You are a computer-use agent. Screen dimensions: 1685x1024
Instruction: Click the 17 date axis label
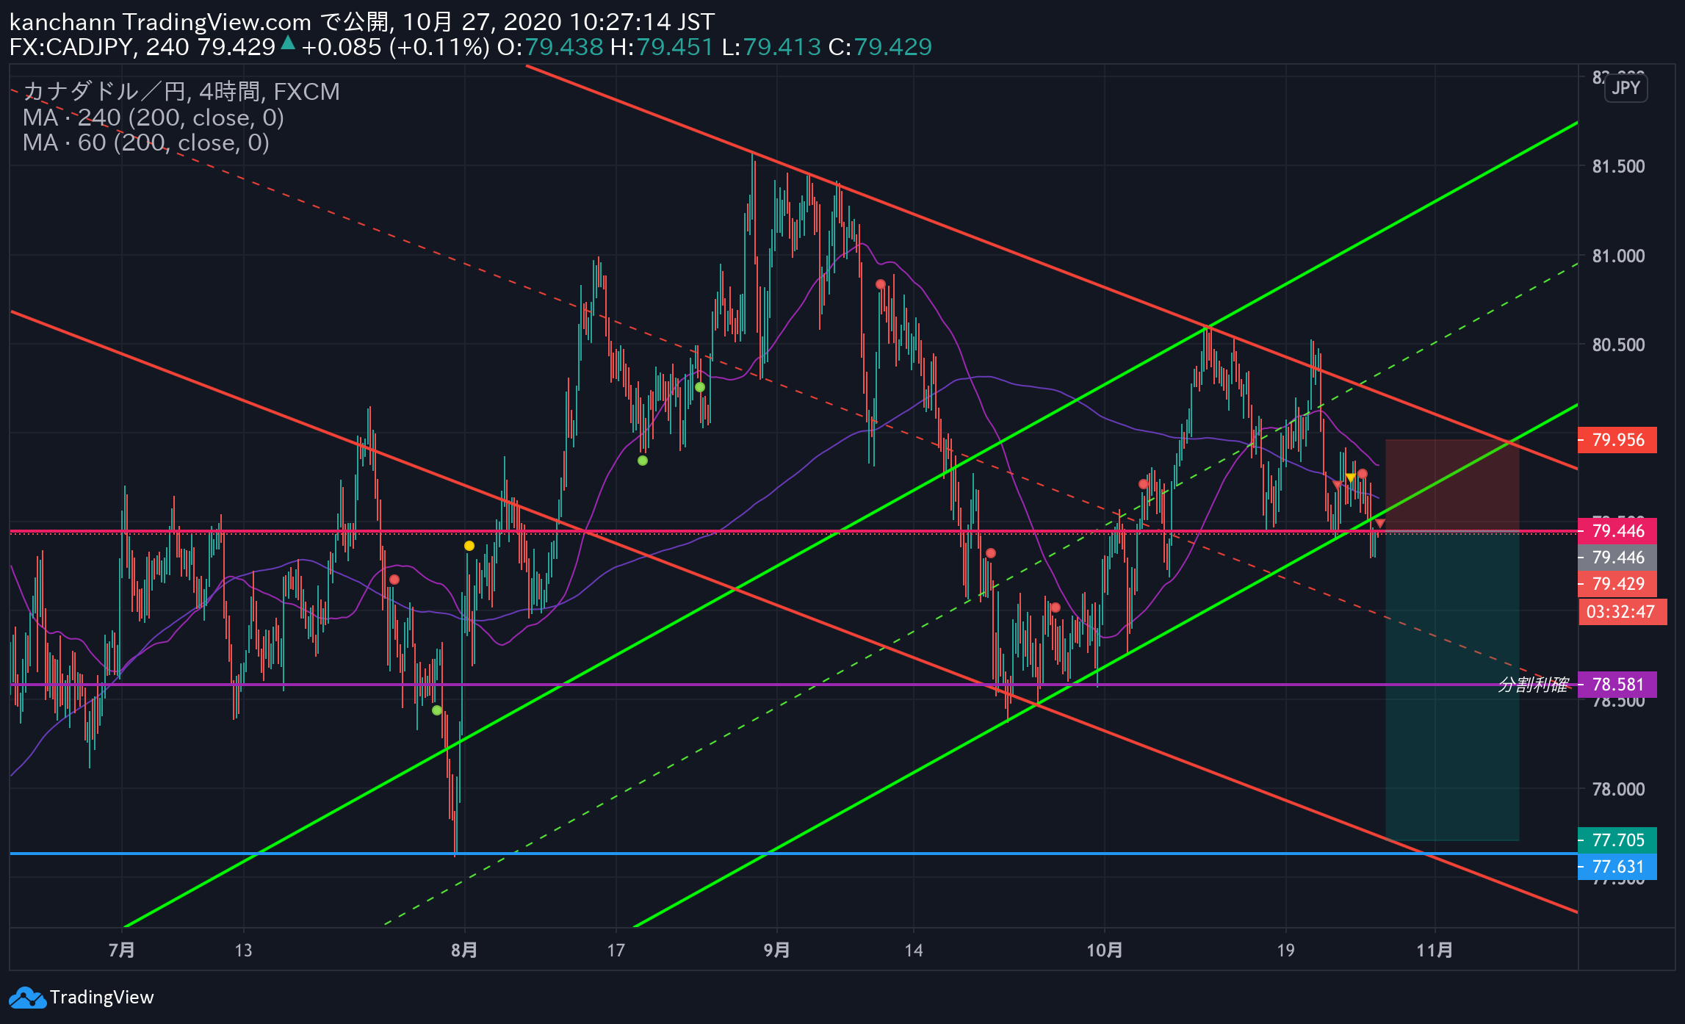(616, 951)
